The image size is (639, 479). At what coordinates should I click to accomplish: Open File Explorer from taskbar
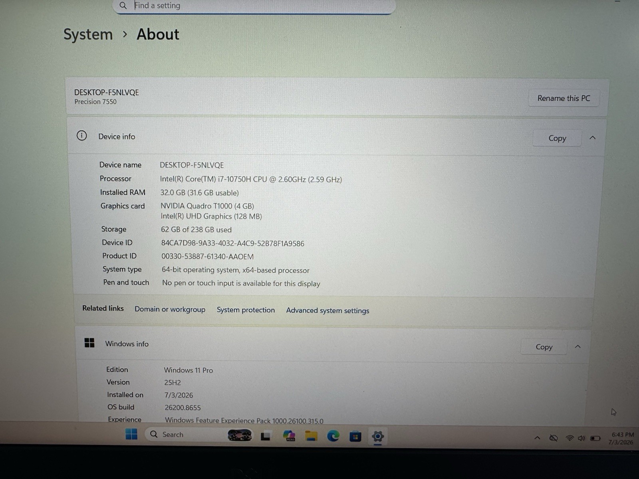click(x=311, y=436)
